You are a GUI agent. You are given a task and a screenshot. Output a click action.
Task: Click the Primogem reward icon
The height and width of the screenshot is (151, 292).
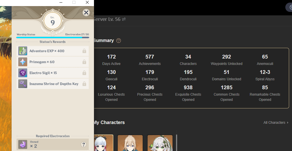click(23, 62)
